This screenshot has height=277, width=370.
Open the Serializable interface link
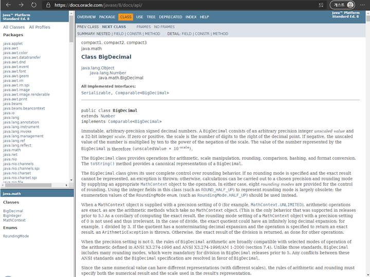point(96,93)
